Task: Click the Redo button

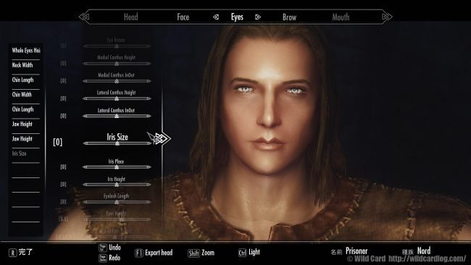Action: 114,258
